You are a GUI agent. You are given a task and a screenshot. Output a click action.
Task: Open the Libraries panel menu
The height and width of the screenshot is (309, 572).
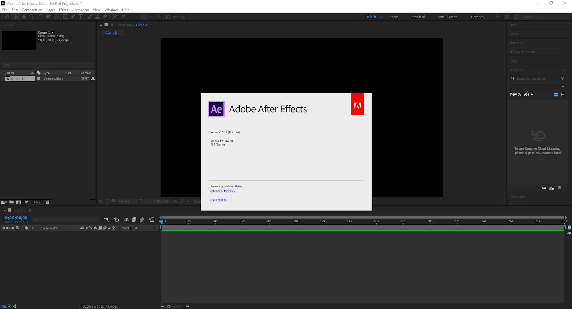(564, 70)
